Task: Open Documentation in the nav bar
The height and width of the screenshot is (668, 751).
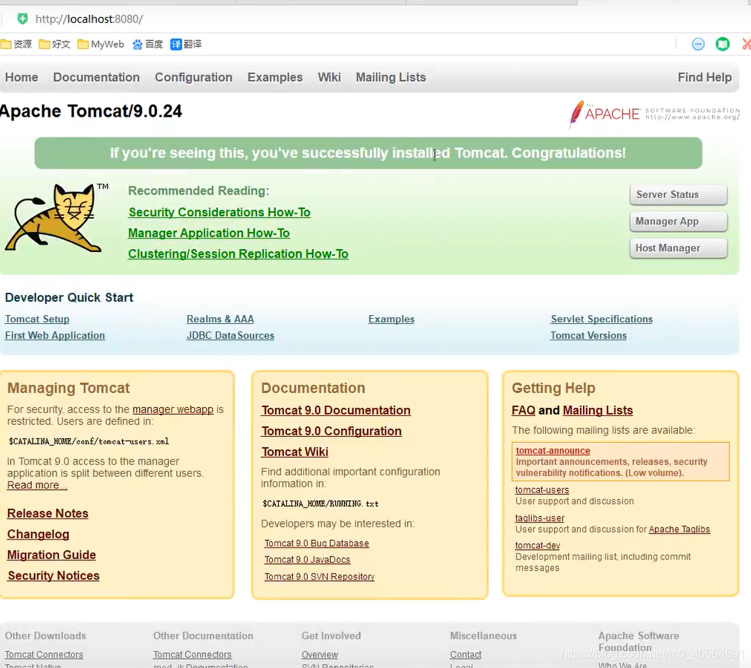Action: [x=96, y=77]
